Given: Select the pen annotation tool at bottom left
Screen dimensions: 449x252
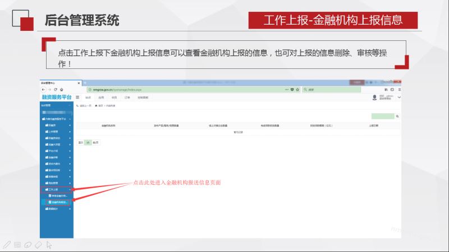Looking at the screenshot, I should [x=7, y=245].
